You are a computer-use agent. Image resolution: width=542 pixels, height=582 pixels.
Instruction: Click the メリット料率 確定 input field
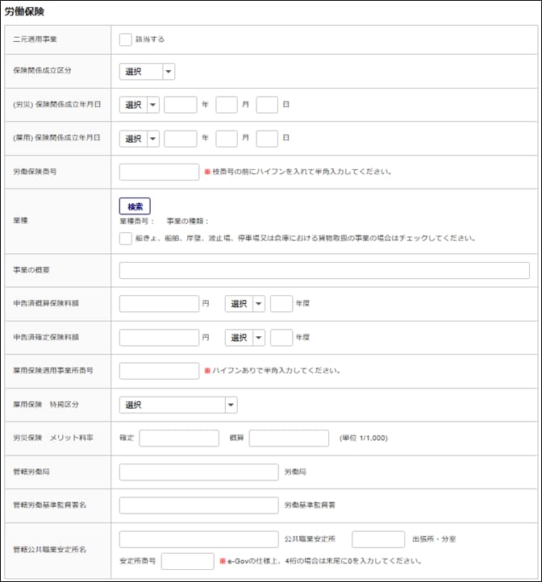179,438
